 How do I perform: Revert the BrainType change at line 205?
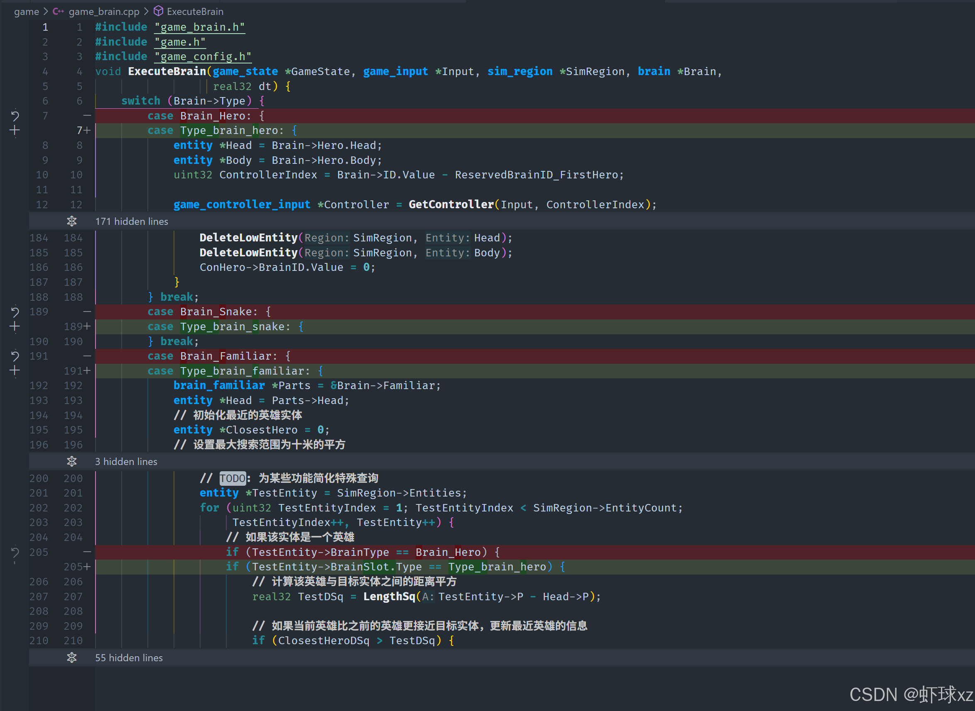coord(15,552)
